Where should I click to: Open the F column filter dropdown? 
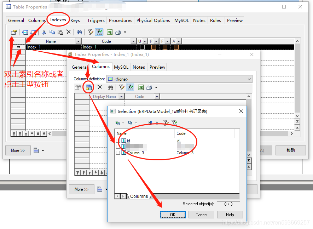[168, 41]
